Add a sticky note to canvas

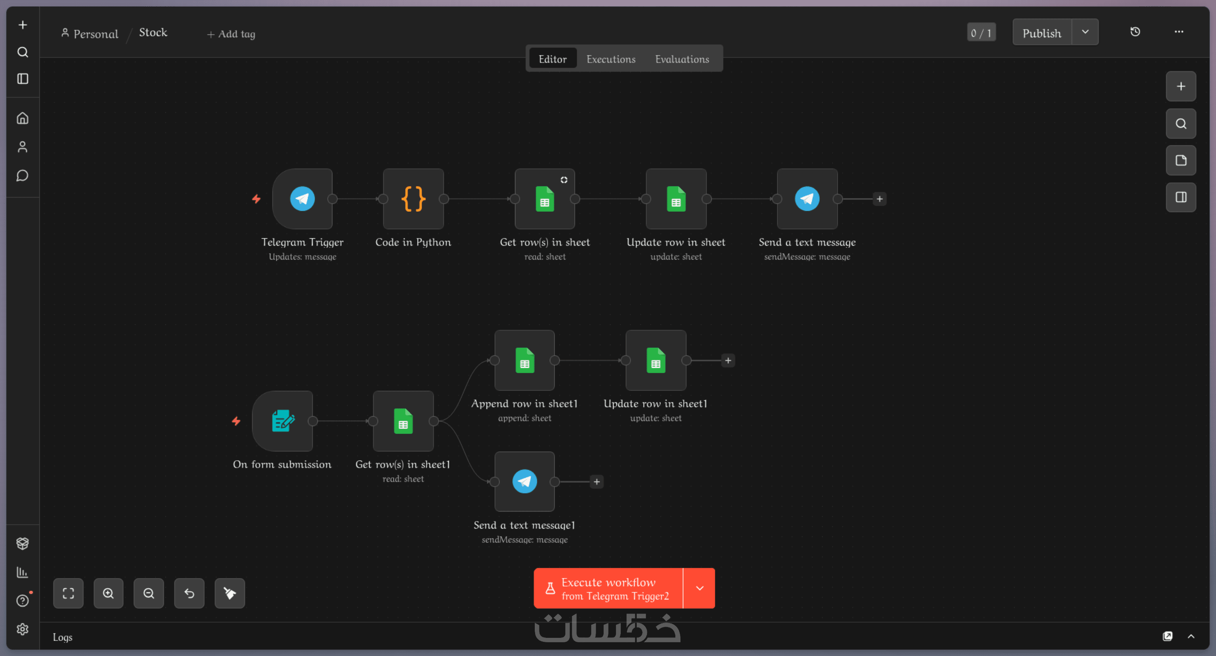pos(1181,161)
